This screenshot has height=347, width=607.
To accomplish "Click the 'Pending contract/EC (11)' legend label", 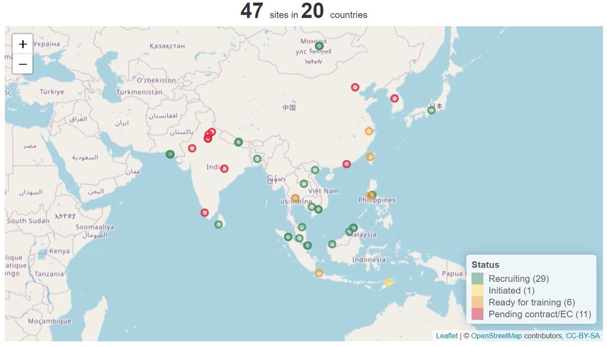I will 540,314.
